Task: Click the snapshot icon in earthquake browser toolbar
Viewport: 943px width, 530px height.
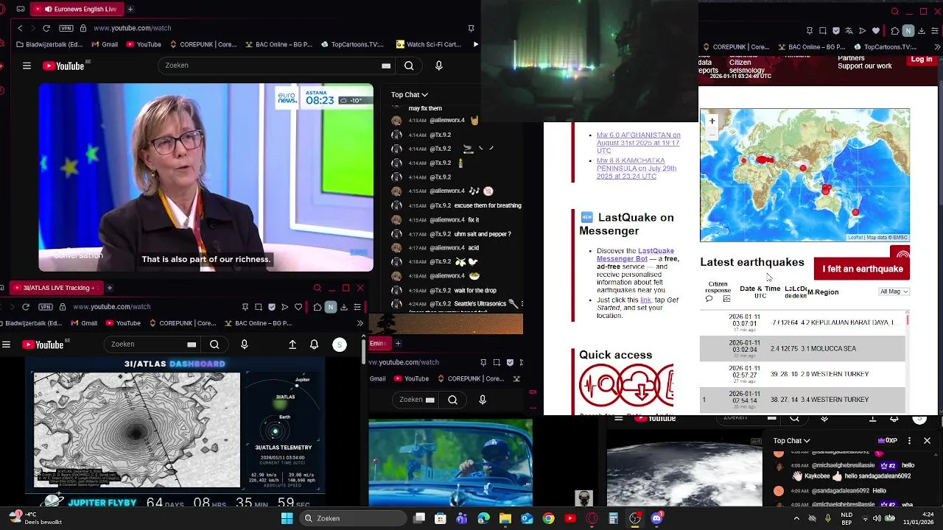Action: click(x=822, y=31)
